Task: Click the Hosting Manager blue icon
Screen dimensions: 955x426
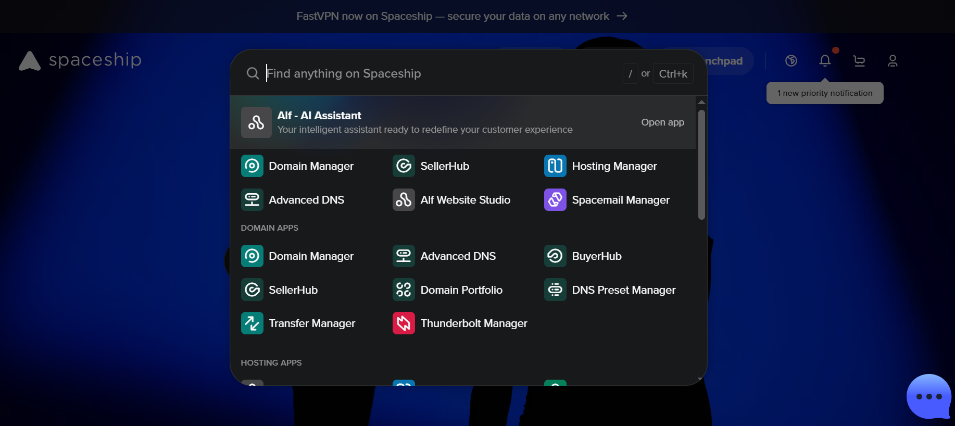Action: point(555,166)
